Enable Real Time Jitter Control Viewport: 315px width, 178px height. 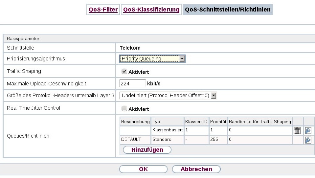[124, 108]
